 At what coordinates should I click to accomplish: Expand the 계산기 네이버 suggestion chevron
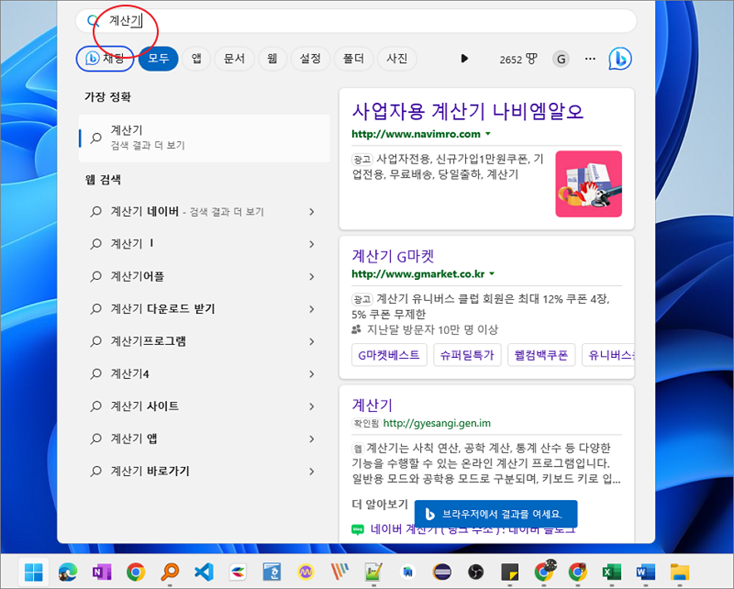click(312, 211)
